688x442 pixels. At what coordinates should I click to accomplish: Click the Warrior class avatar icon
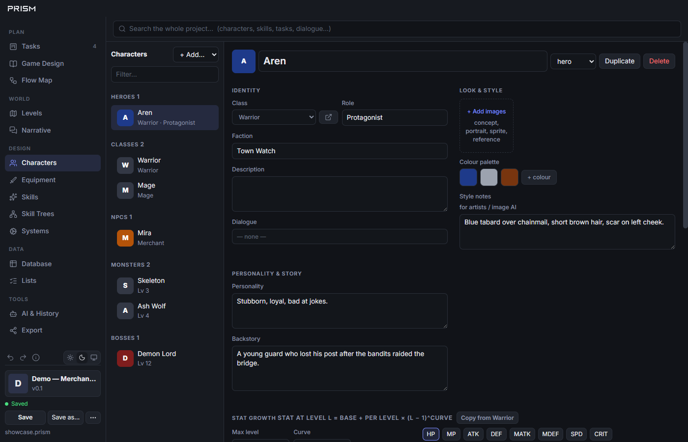[125, 165]
